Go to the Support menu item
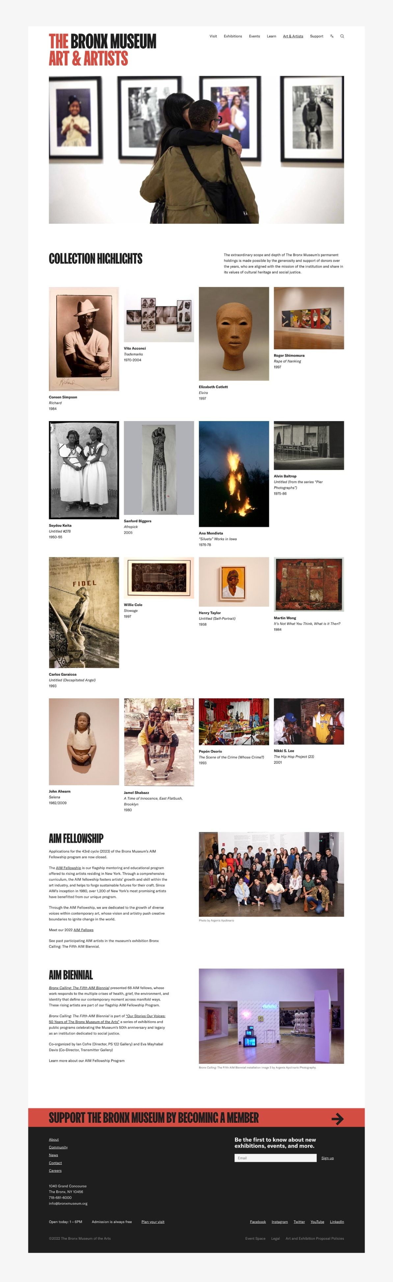 (x=317, y=36)
